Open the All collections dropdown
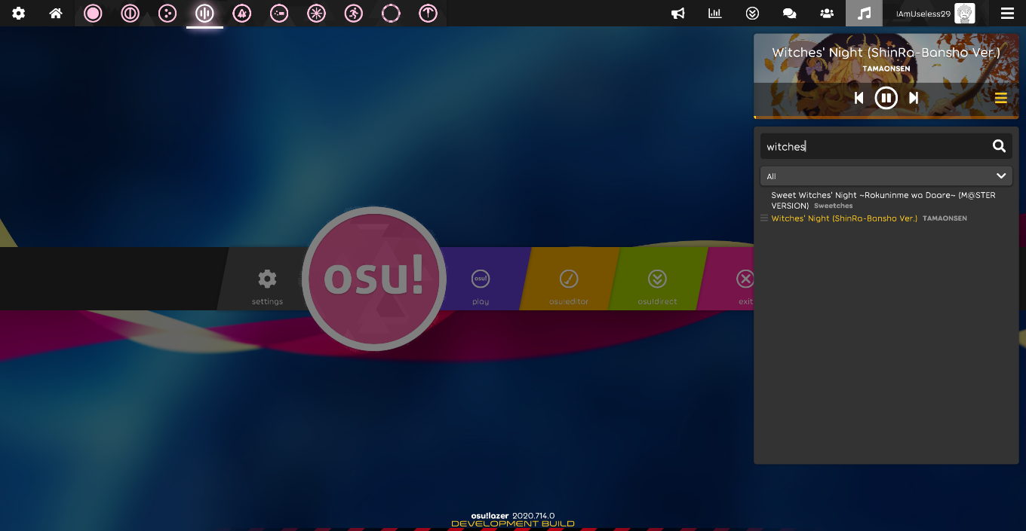This screenshot has width=1026, height=531. click(886, 175)
